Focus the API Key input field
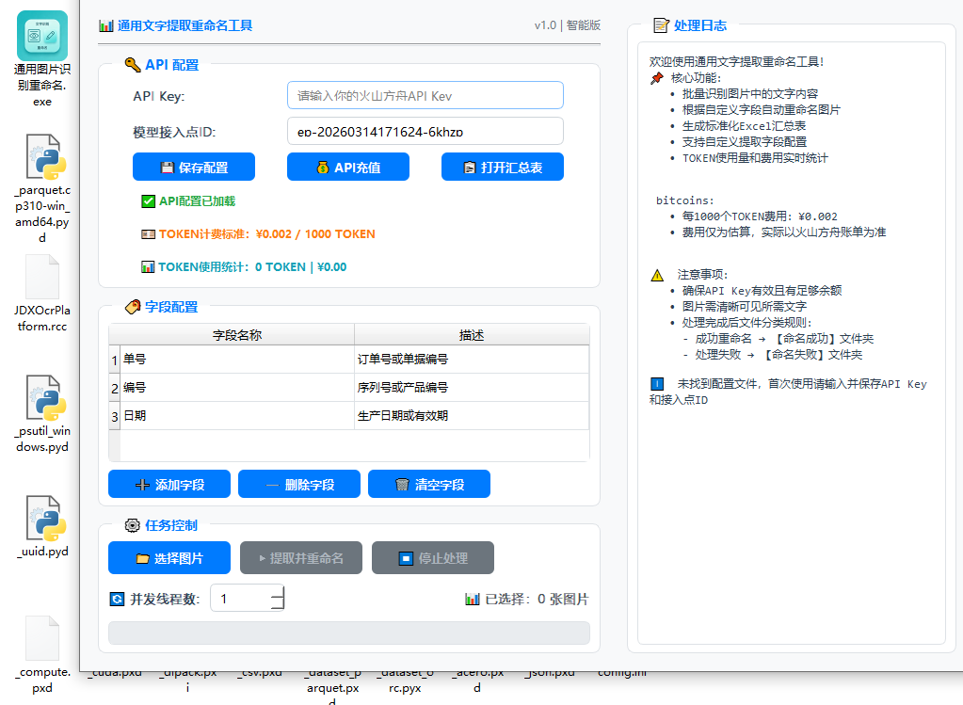 (425, 95)
